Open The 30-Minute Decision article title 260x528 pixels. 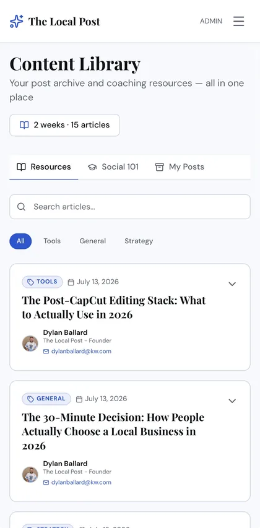coord(113,431)
